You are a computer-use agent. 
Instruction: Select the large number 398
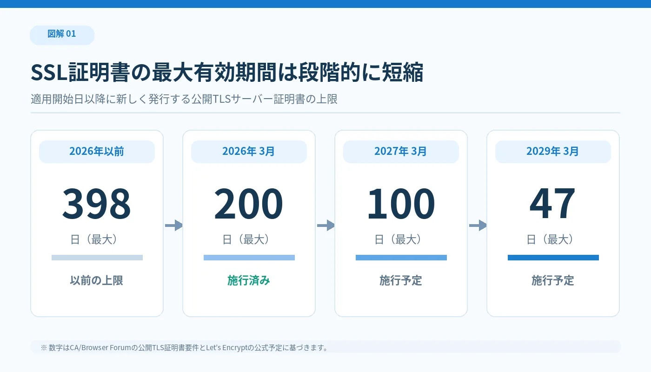pos(97,204)
